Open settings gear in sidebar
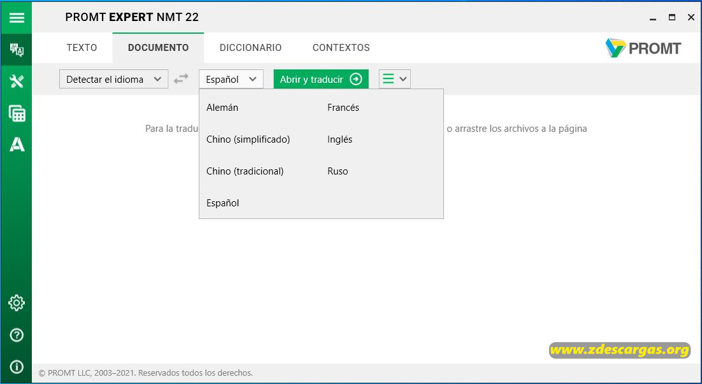Viewport: 702px width, 384px height. point(17,303)
